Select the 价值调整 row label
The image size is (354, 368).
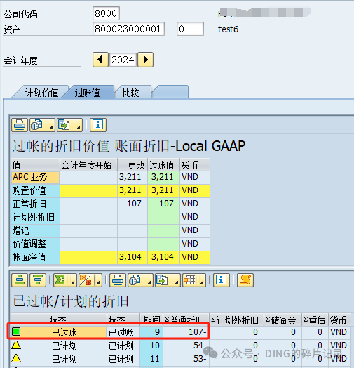coord(35,244)
